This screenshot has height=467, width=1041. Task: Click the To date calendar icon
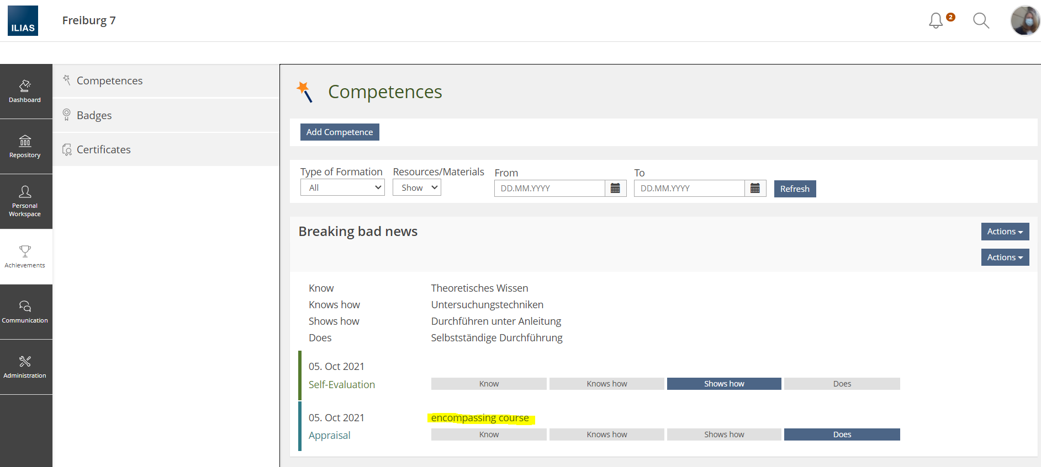(x=755, y=189)
